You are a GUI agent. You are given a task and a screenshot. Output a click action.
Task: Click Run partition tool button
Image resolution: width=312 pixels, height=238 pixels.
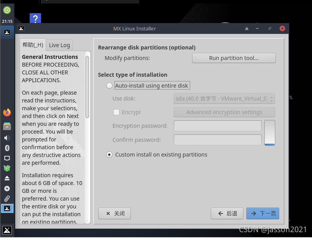point(234,58)
